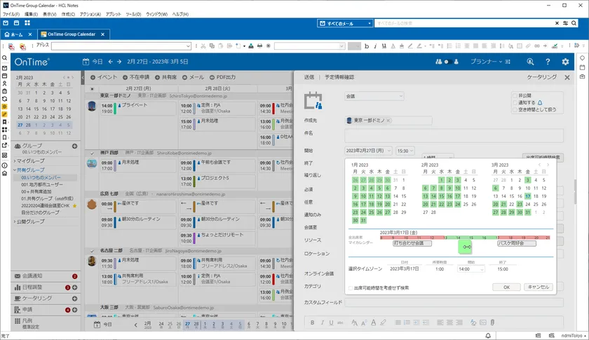Click the PDF出力 export icon

tap(211, 77)
